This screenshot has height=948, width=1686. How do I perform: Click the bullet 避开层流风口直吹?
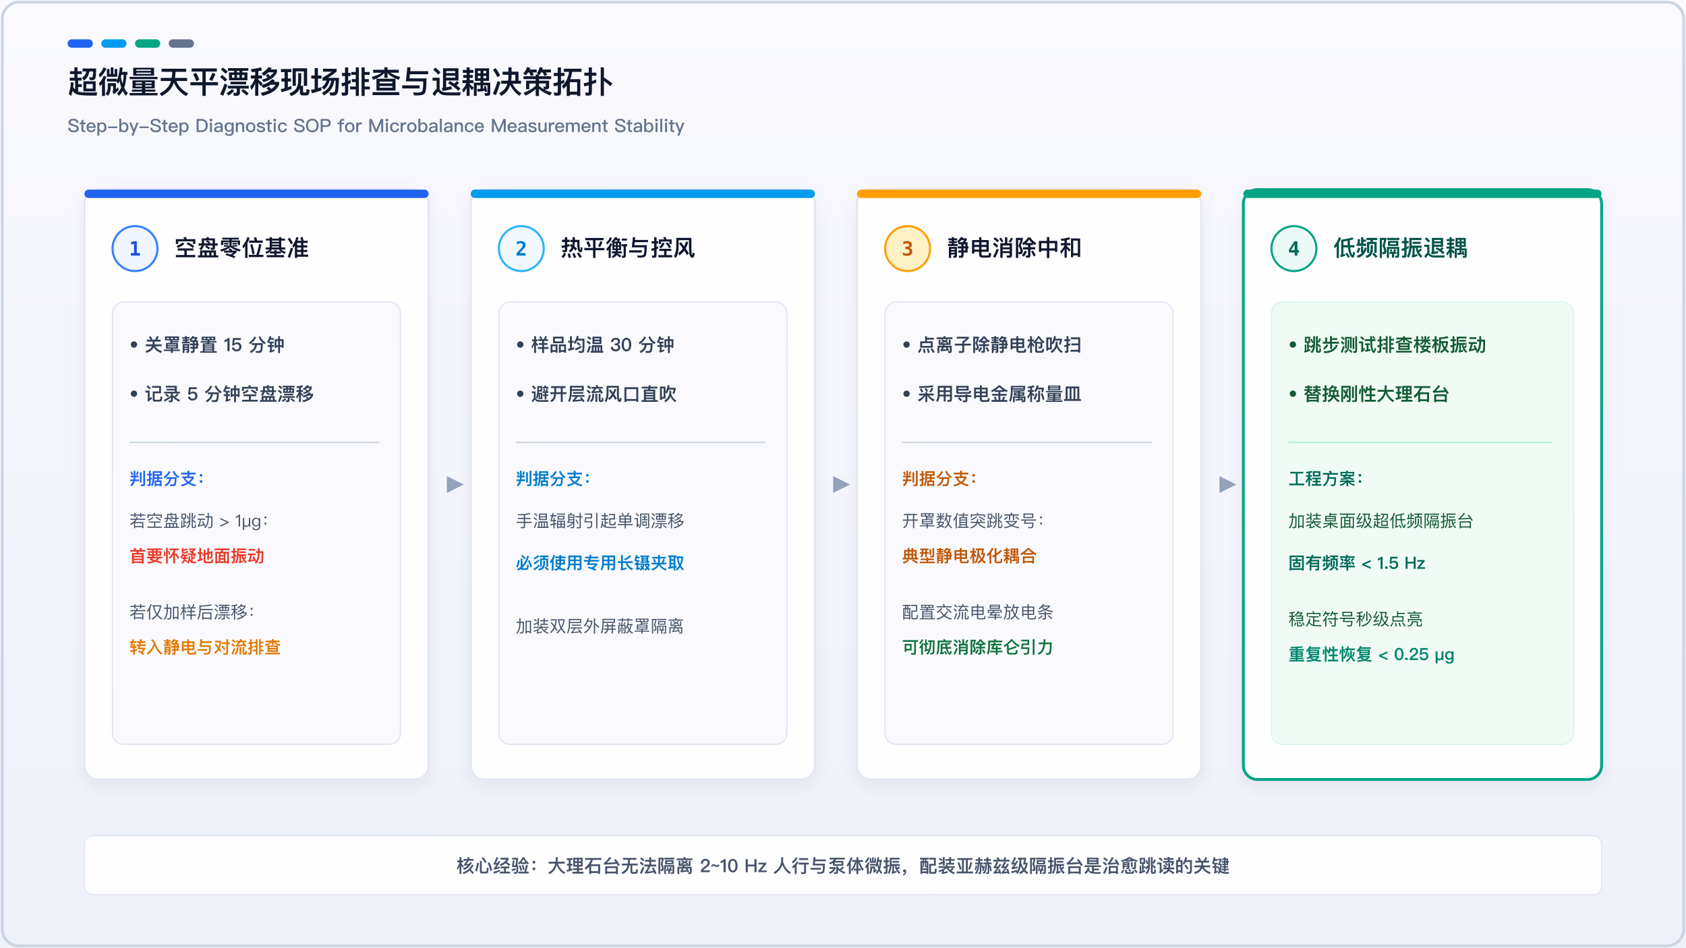pos(596,394)
